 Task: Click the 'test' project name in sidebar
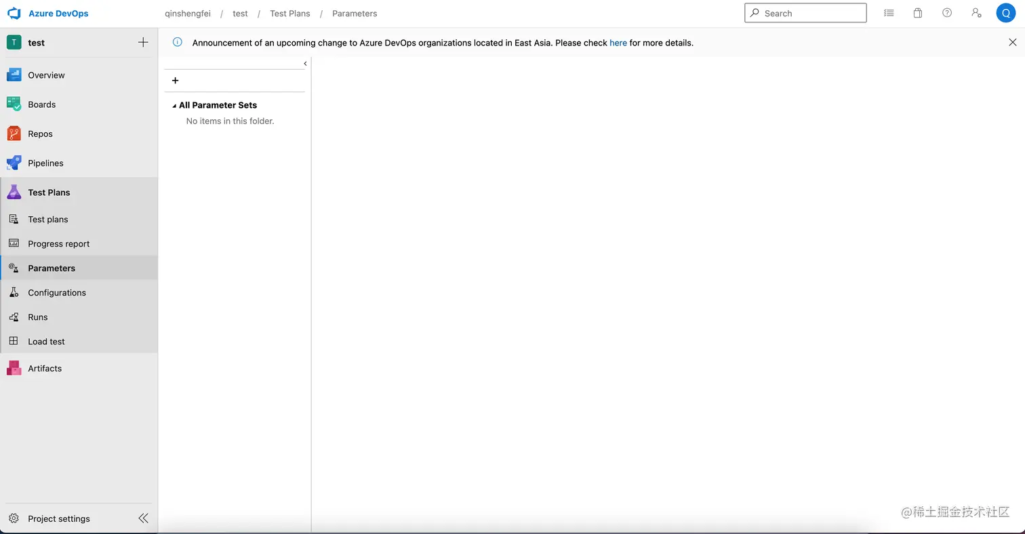[37, 43]
